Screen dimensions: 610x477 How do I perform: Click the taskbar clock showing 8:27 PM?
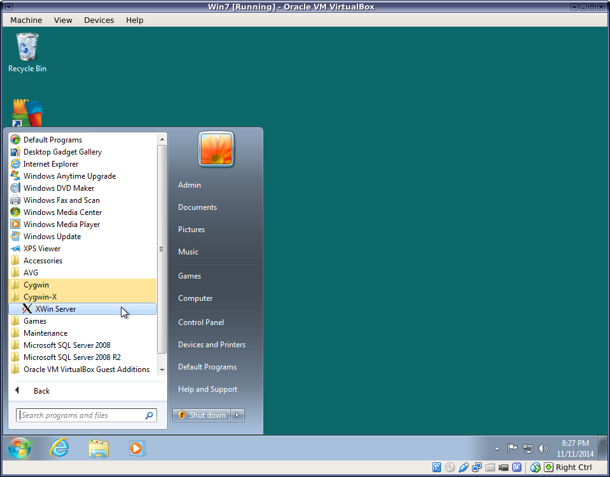575,448
